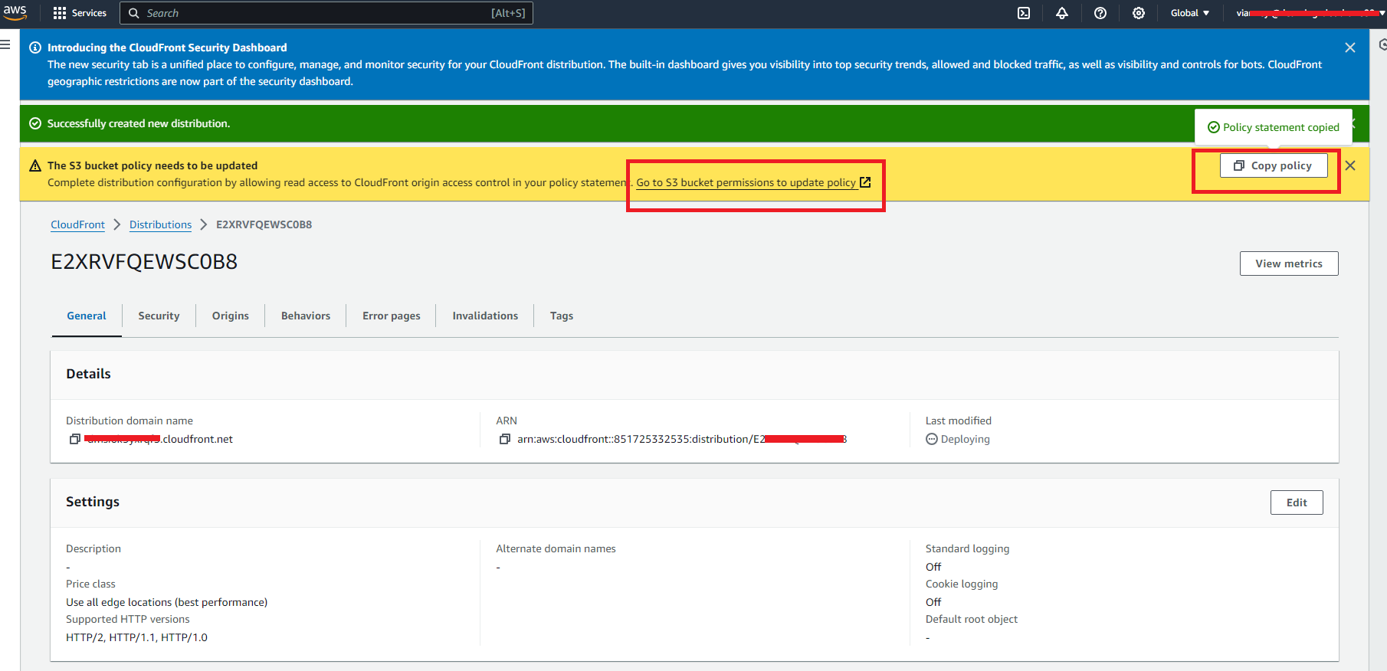Click the HTTP/1.0 link
Screen dimensions: 1387x671
point(184,637)
